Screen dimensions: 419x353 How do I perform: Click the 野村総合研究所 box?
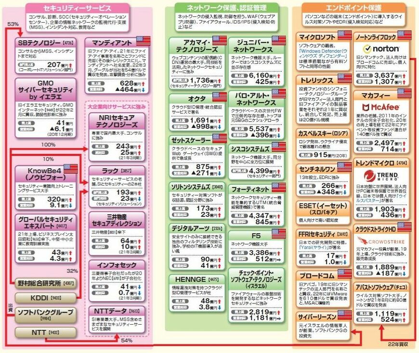click(x=46, y=282)
